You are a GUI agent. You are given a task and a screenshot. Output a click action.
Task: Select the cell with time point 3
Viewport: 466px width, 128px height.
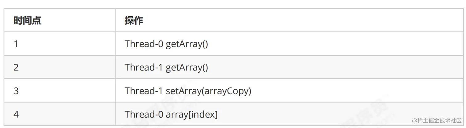point(59,91)
